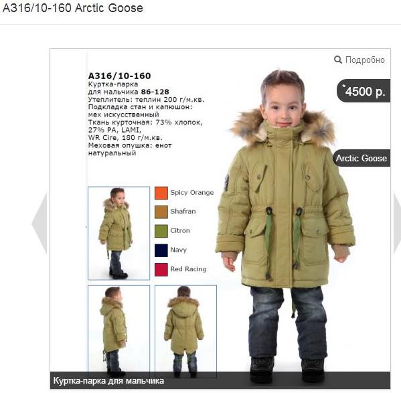Select the Spicy Orange color swatch
The height and width of the screenshot is (393, 401).
tap(161, 193)
